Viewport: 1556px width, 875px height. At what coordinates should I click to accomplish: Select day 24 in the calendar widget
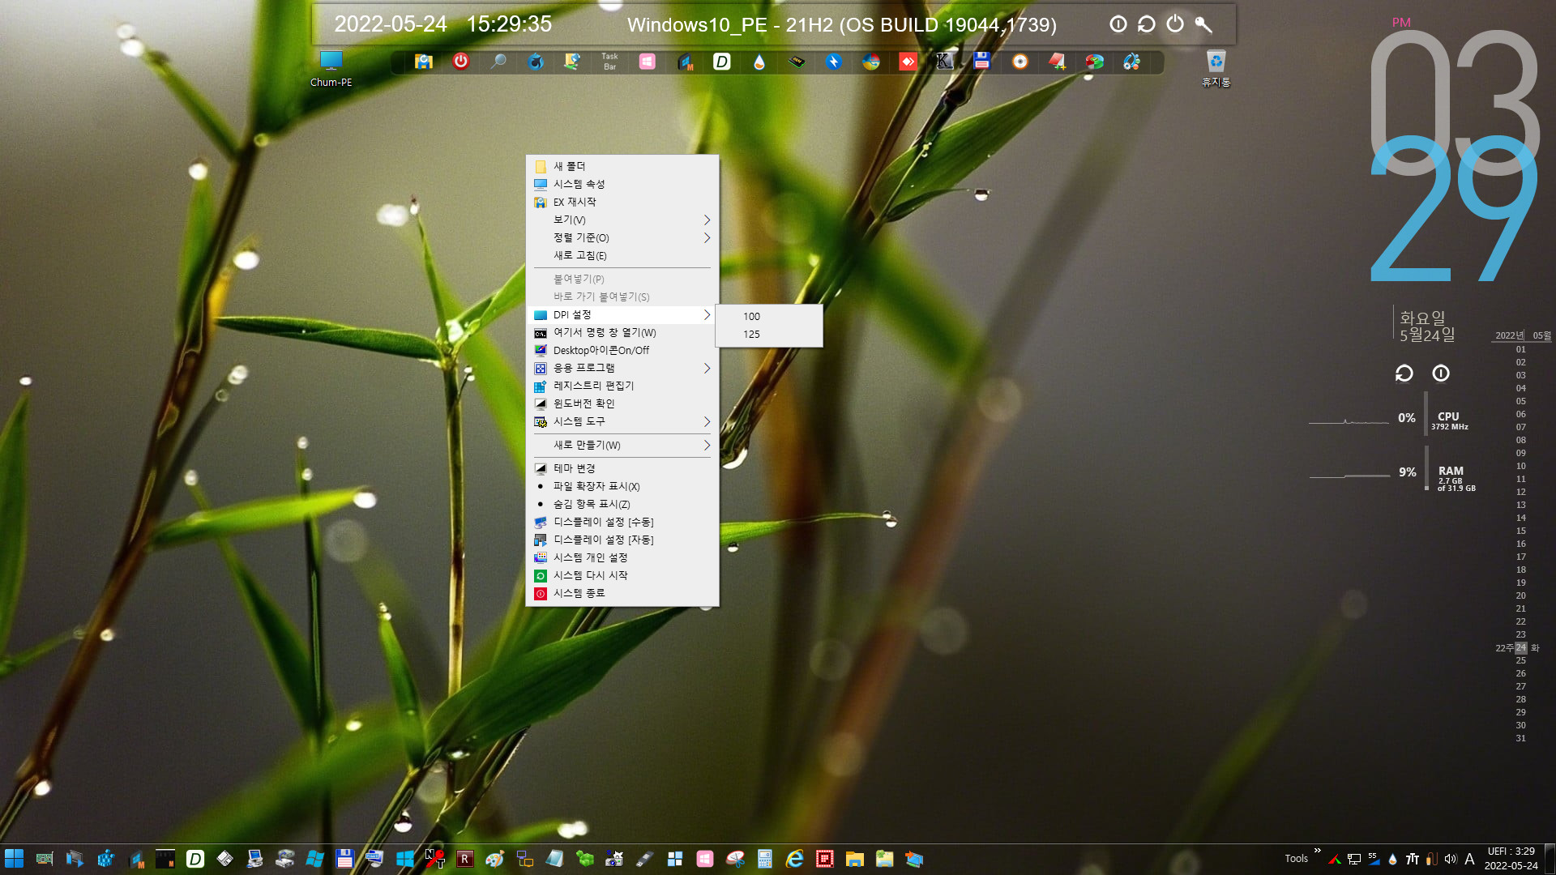click(x=1520, y=647)
